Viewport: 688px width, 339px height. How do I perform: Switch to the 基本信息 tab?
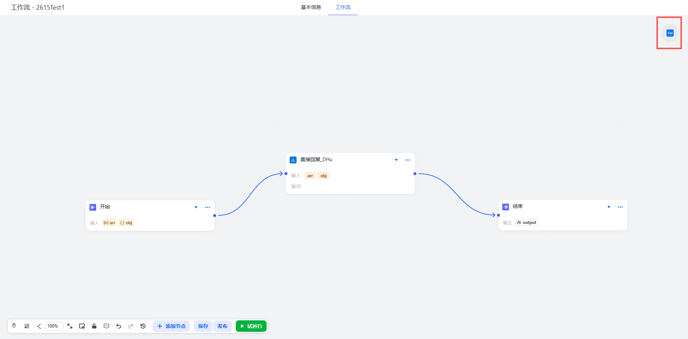click(311, 7)
